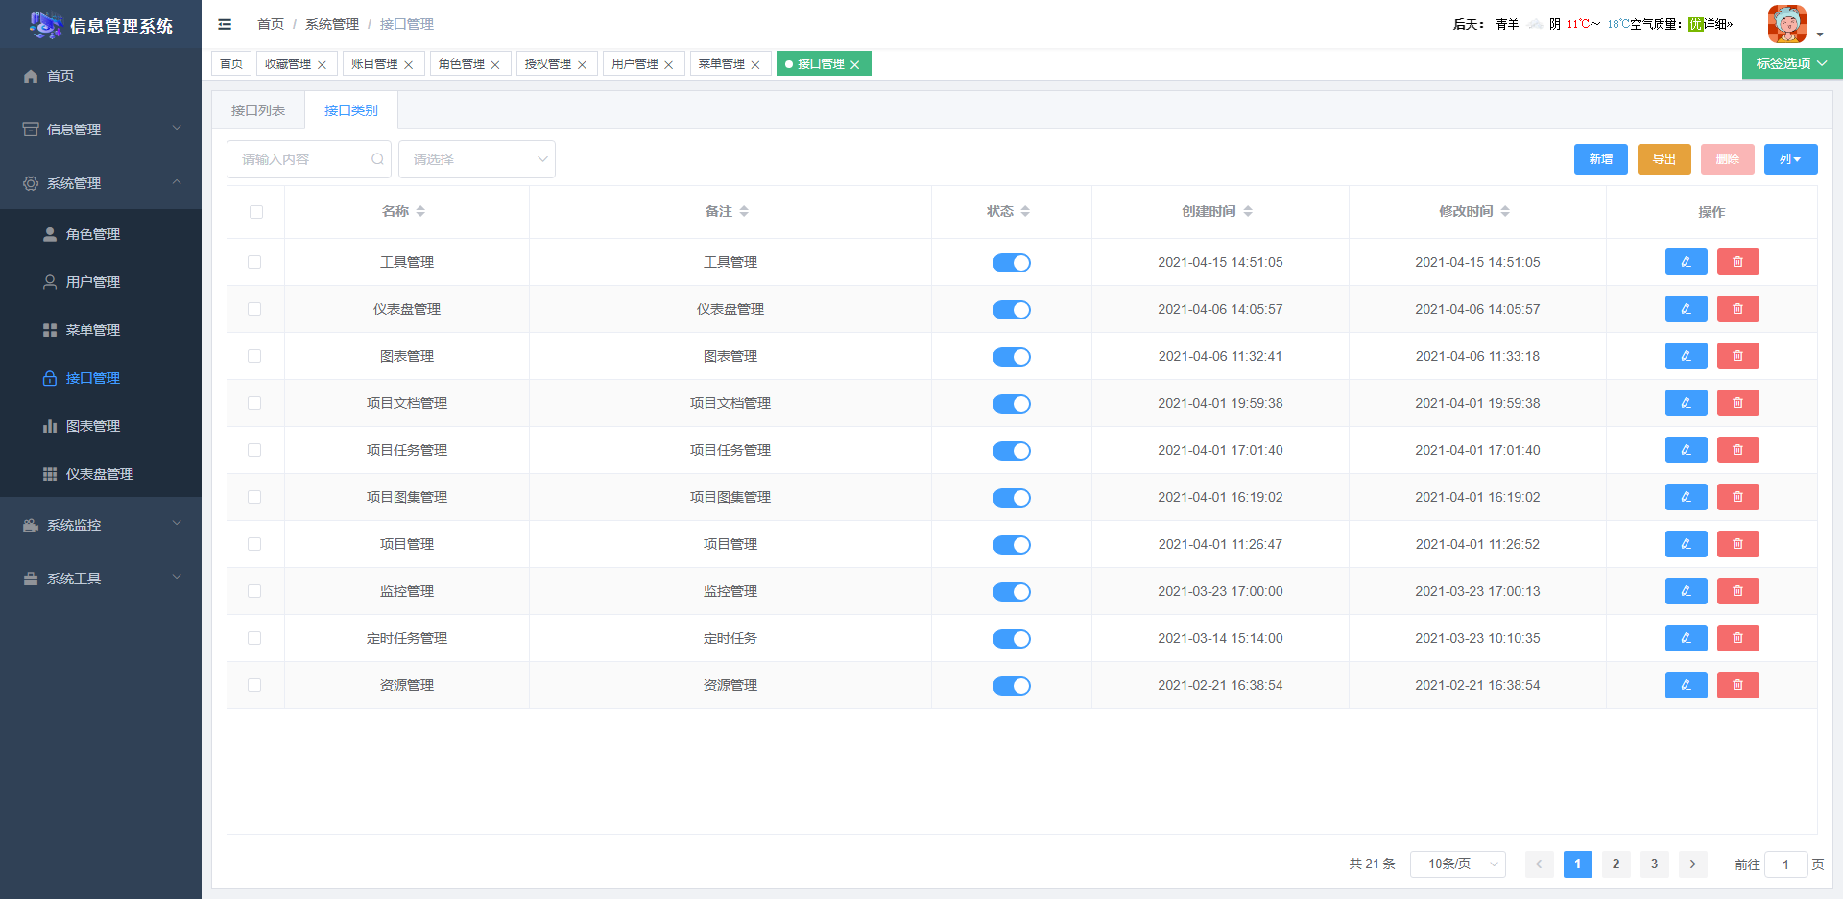The image size is (1843, 899).
Task: Open 仪表盘管理 in the sidebar
Action: pyautogui.click(x=101, y=474)
